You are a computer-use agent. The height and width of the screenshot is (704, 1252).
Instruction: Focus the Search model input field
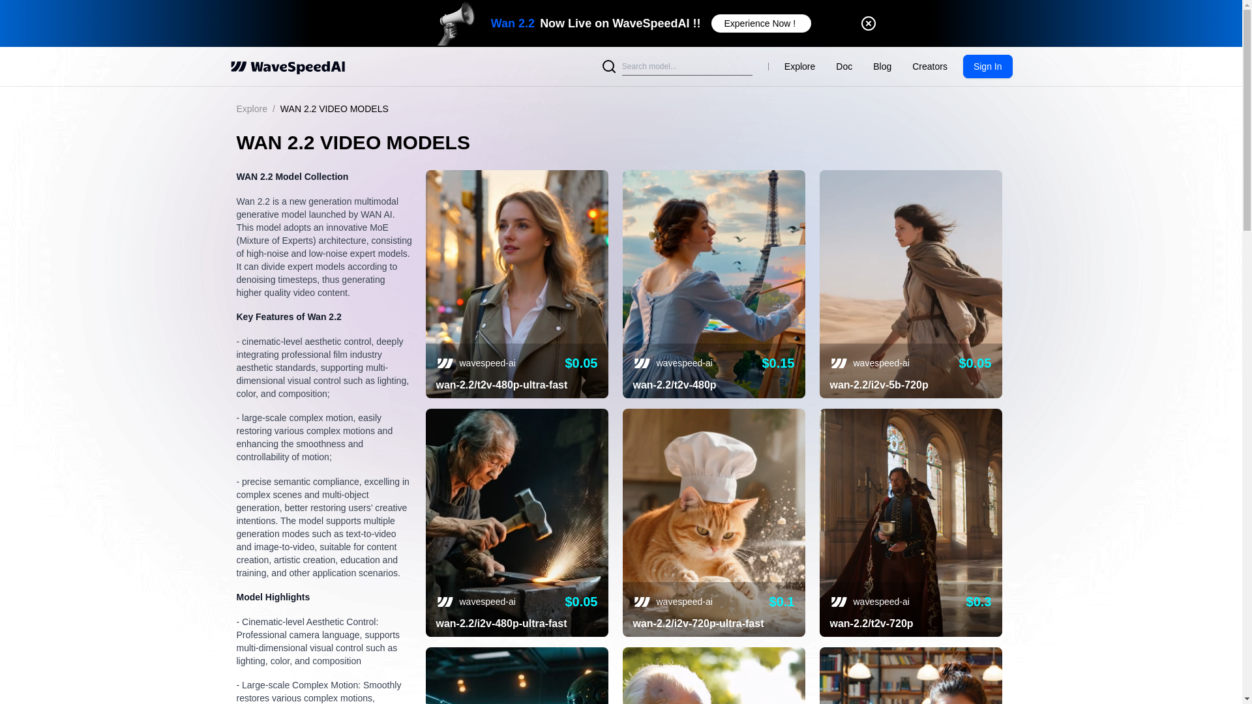(687, 66)
